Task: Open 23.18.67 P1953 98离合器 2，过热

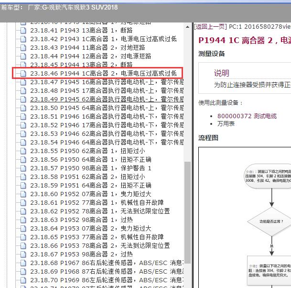Action: (x=81, y=254)
